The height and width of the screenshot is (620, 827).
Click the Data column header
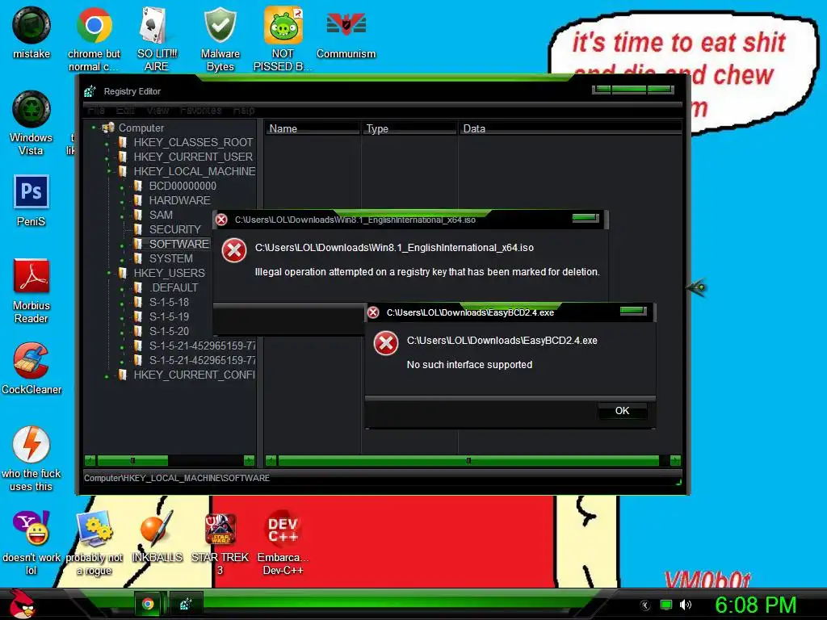(x=570, y=128)
